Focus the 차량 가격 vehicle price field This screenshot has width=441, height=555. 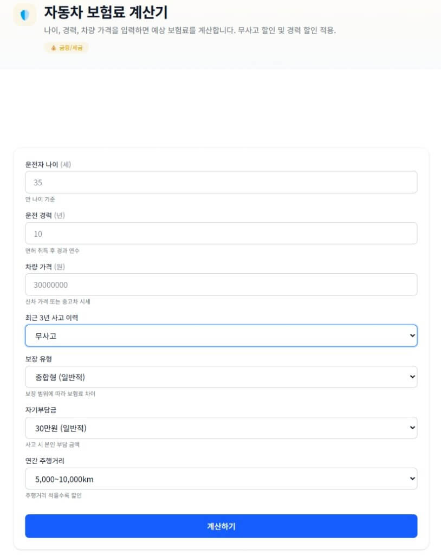click(x=220, y=284)
